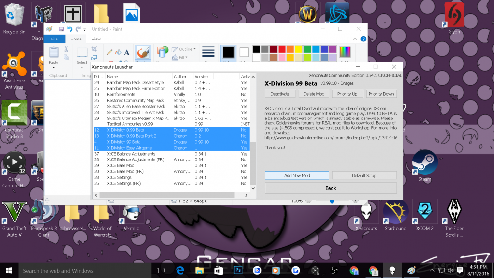Click the Priority Up button
The height and width of the screenshot is (278, 494).
[347, 94]
